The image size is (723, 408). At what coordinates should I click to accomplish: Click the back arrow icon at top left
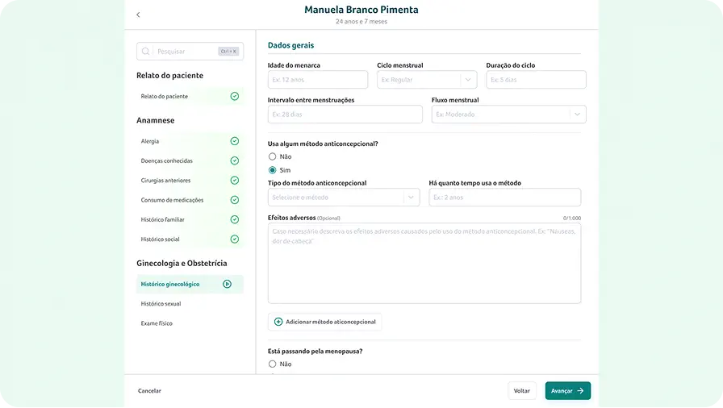138,15
